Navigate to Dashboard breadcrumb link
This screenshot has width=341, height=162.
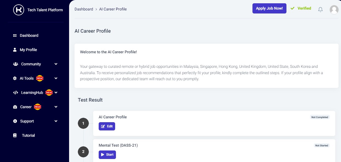(84, 9)
